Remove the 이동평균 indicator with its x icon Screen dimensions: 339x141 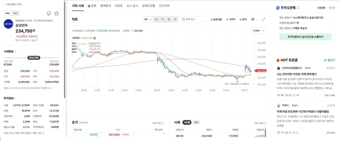click(95, 38)
